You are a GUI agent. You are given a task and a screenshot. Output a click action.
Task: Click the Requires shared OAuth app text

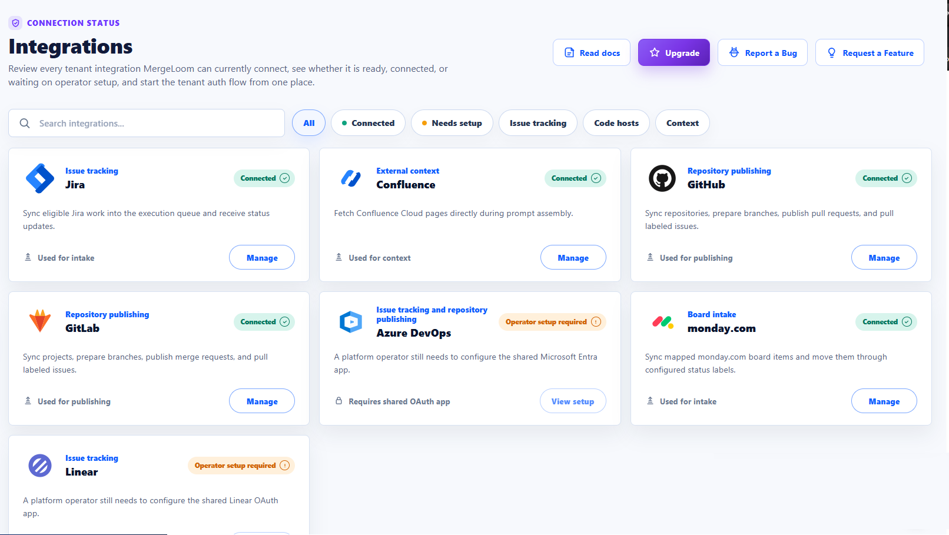pyautogui.click(x=399, y=401)
